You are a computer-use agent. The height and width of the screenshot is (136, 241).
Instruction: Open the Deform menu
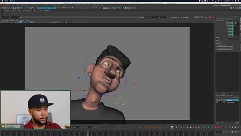click(x=70, y=5)
